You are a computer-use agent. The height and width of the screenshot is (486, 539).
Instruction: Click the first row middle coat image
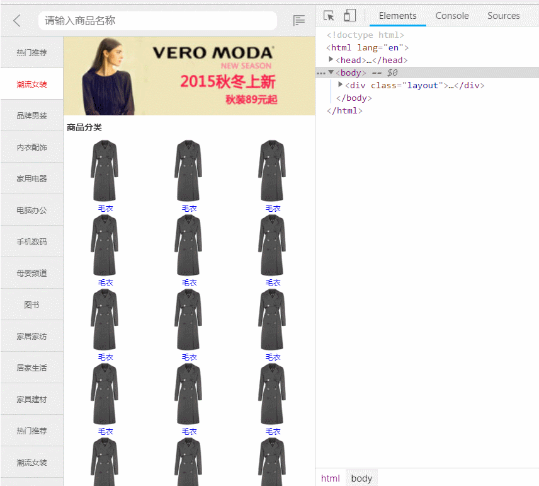click(188, 170)
